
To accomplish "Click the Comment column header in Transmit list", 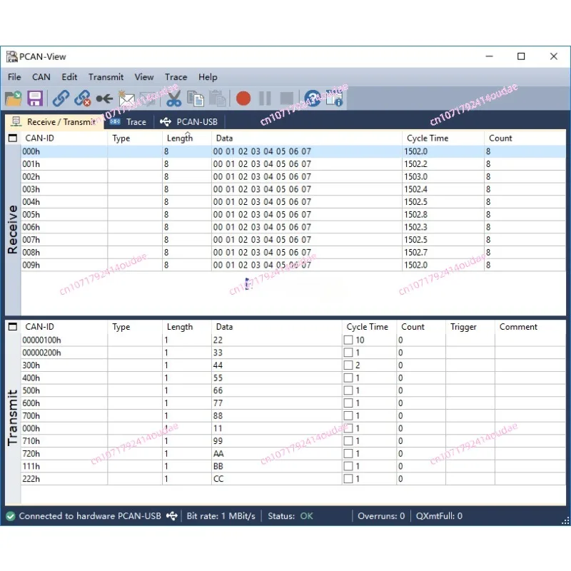I will coord(530,327).
